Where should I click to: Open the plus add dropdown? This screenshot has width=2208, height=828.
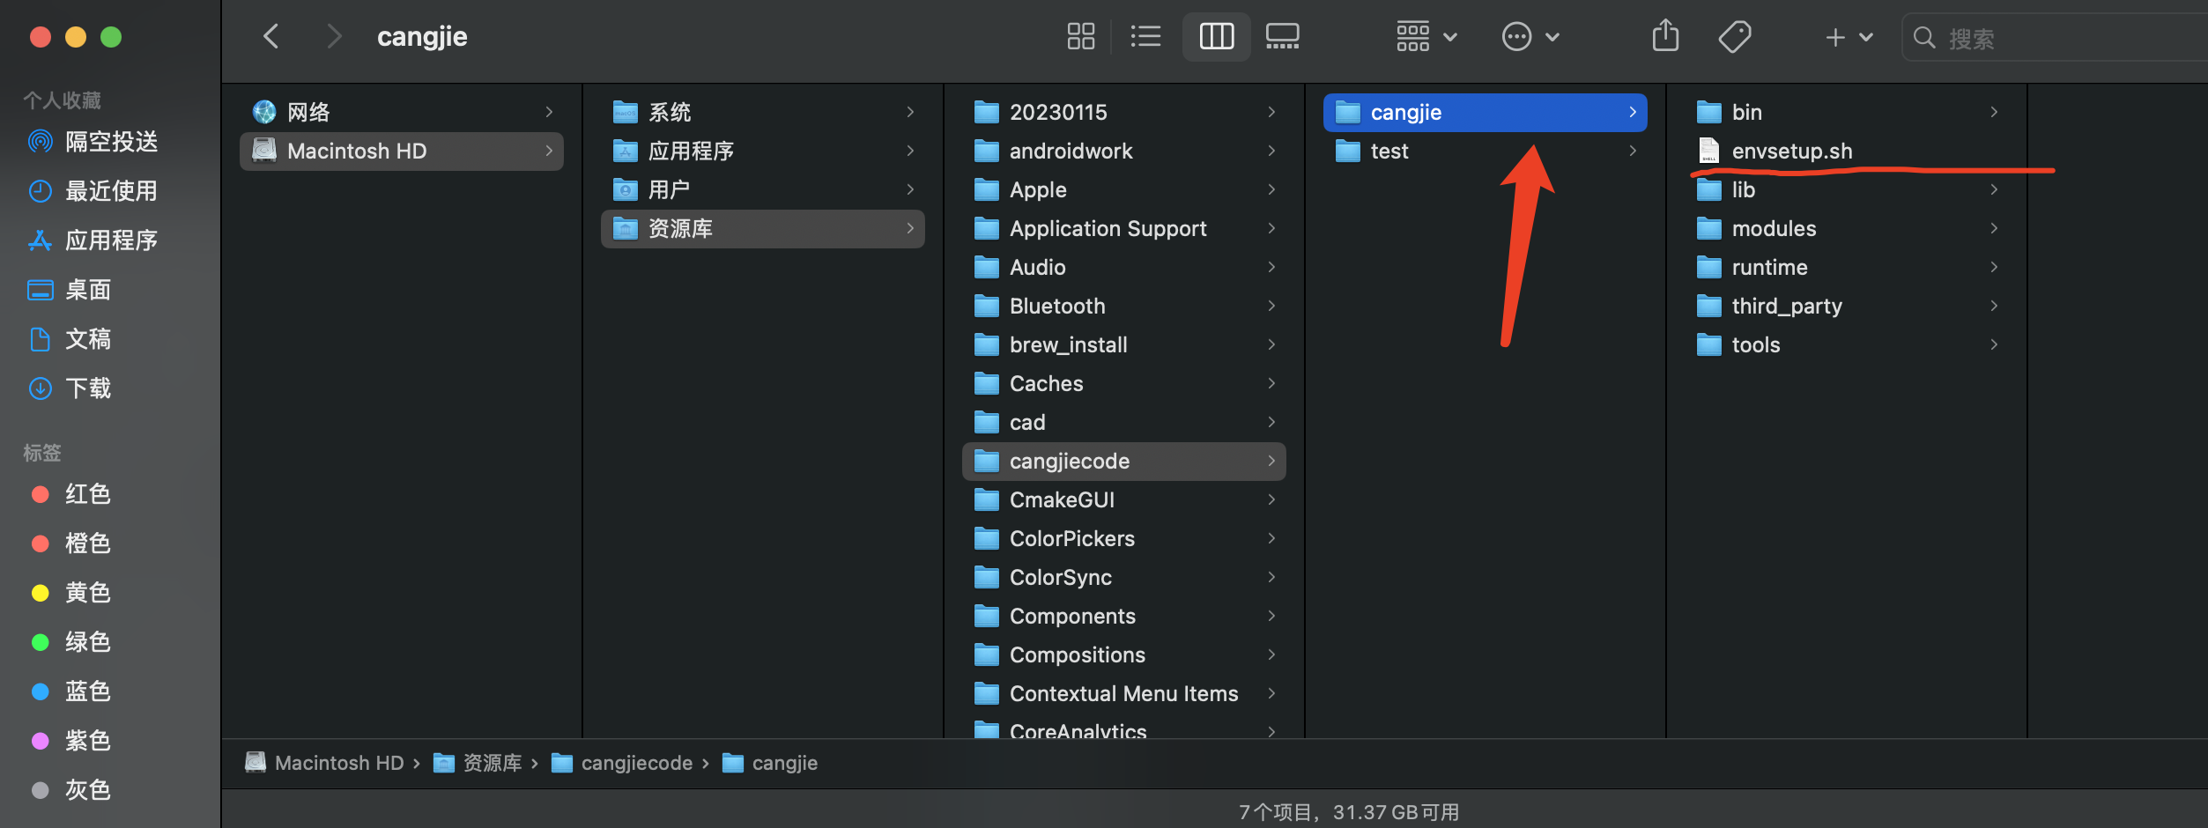click(x=1849, y=37)
